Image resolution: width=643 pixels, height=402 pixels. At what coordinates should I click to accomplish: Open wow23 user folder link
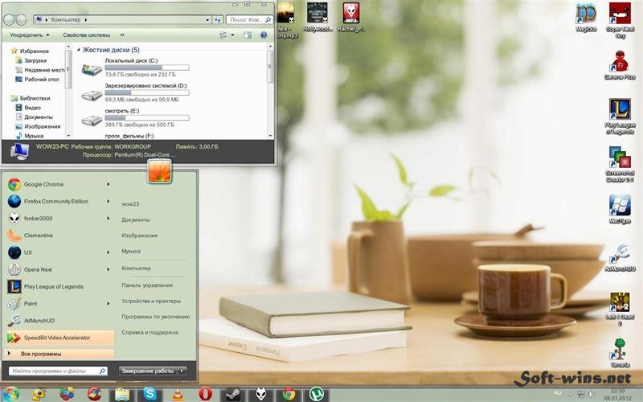pos(130,204)
